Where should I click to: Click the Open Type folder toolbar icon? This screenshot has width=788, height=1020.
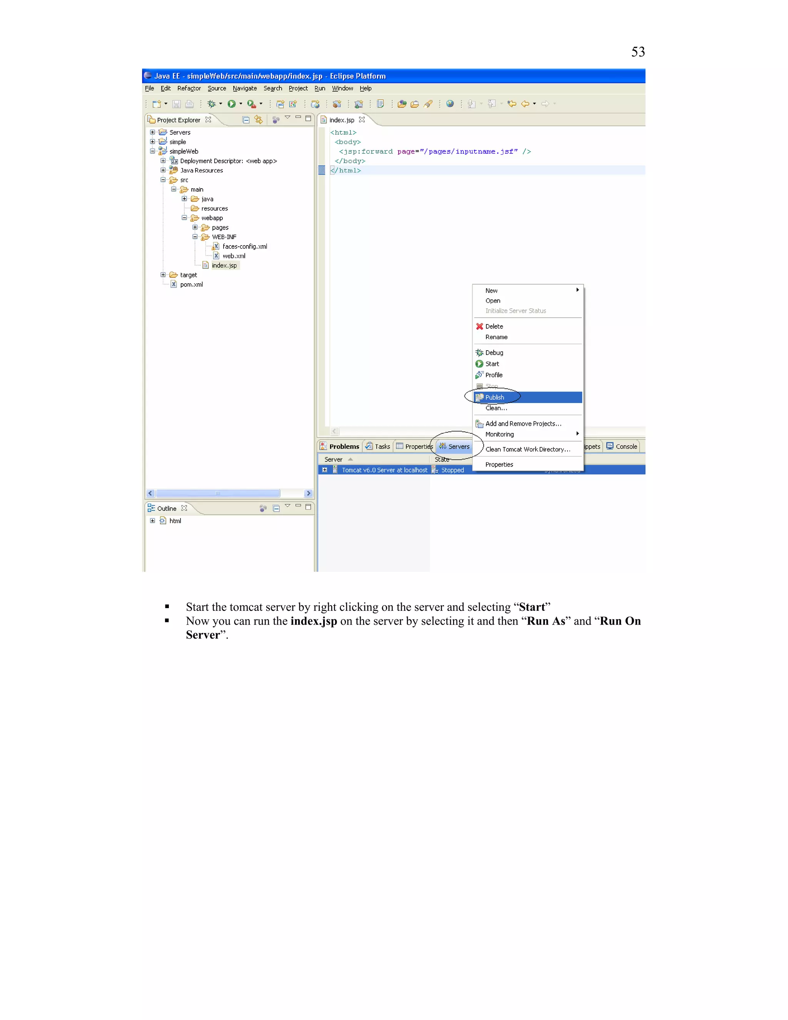point(402,104)
